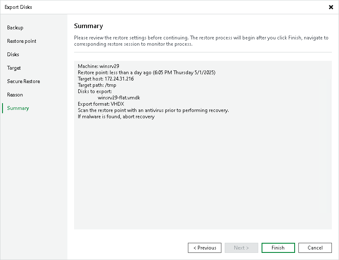Close the Export Disks dialog
The image size is (339, 260).
(x=331, y=7)
